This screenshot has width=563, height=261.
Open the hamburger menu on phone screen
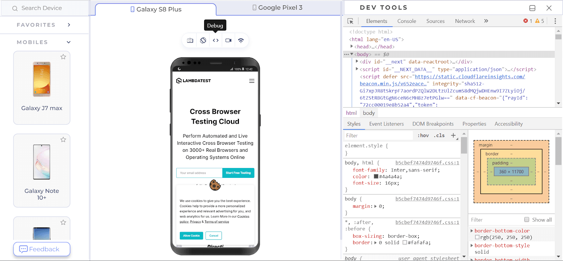point(252,81)
